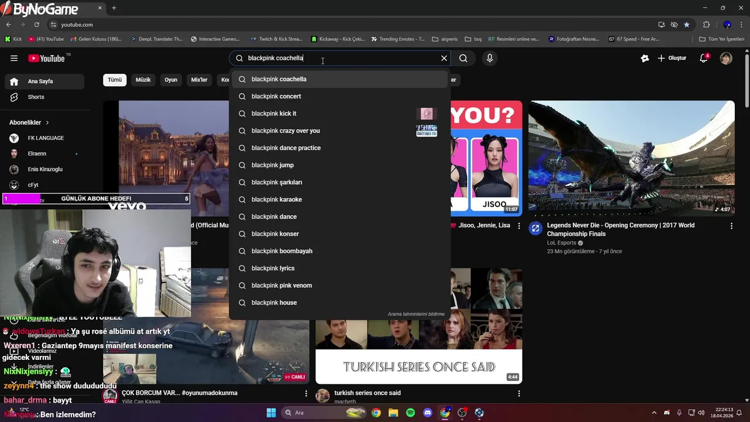This screenshot has width=750, height=422.
Task: Go to the YouTube logo home link
Action: click(x=47, y=58)
